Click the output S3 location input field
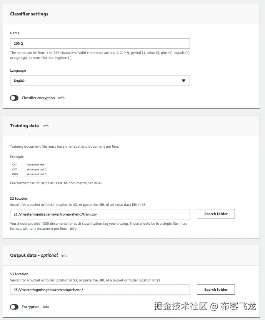This screenshot has width=265, height=320. pos(100,290)
